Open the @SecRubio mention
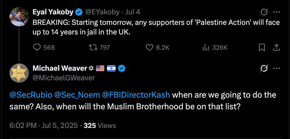 [x=31, y=95]
